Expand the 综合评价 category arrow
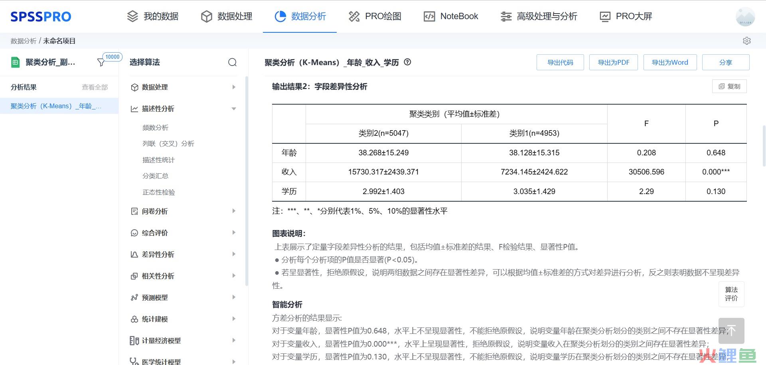This screenshot has height=365, width=766. coord(234,233)
